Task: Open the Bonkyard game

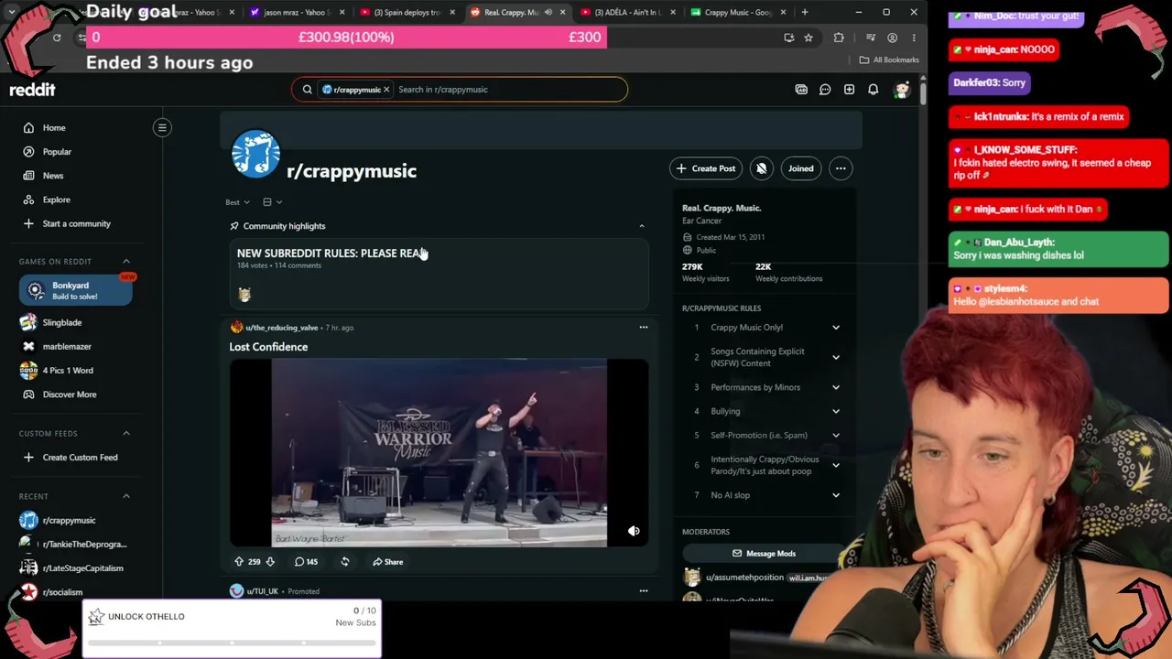Action: click(76, 290)
